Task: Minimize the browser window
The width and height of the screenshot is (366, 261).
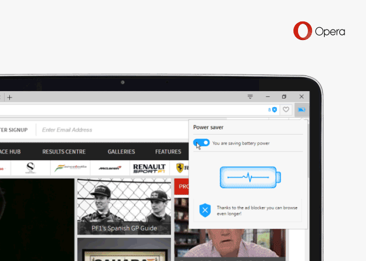Action: 268,96
